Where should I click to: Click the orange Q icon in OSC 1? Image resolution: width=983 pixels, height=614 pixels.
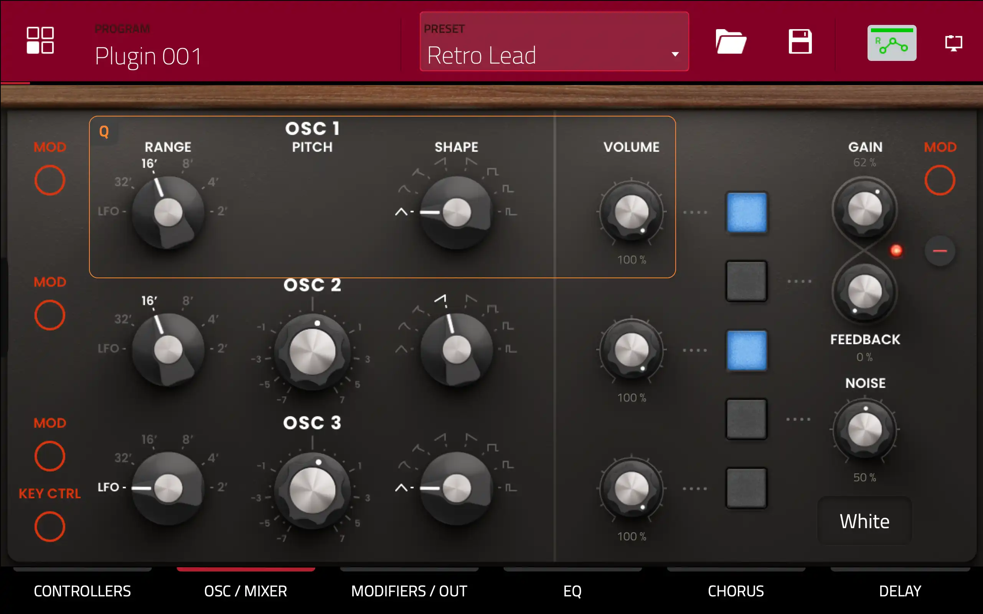[104, 131]
